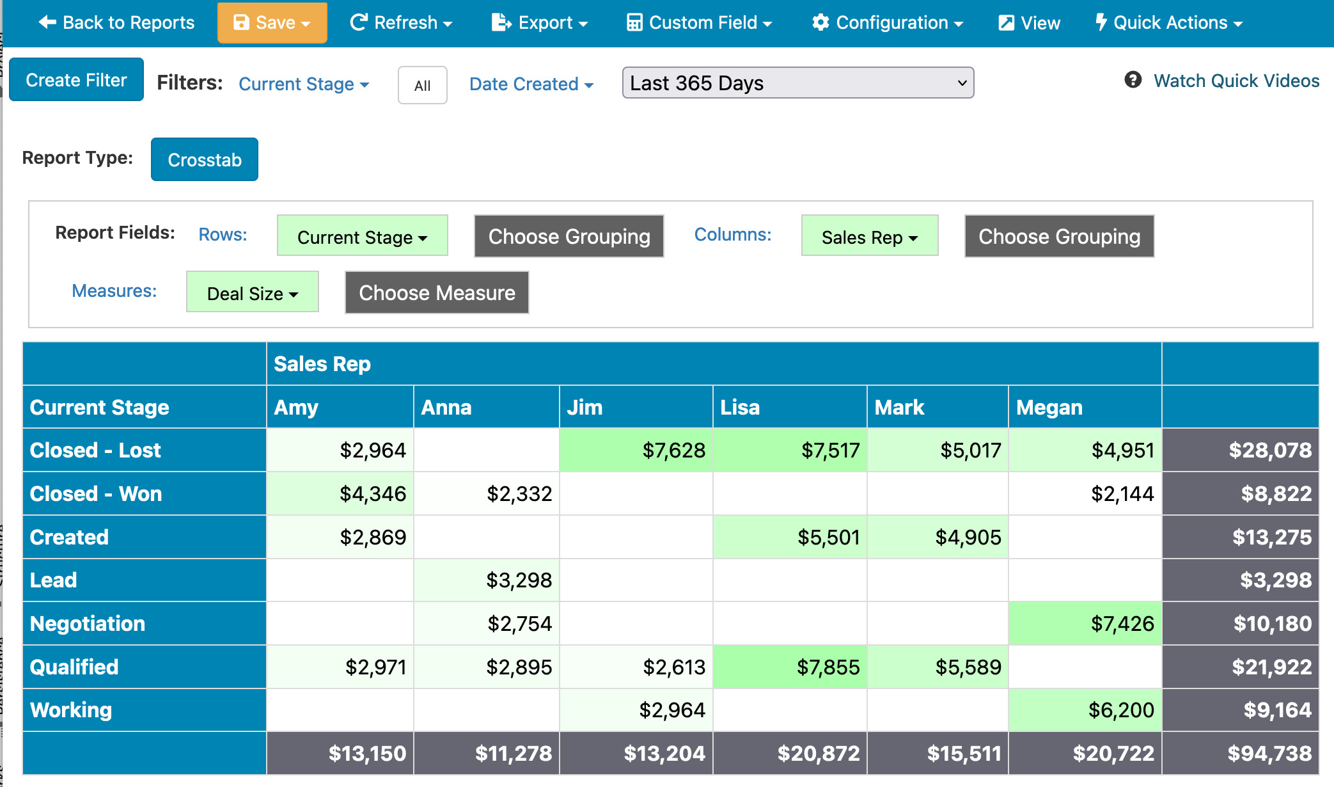The height and width of the screenshot is (787, 1334).
Task: Click the Export file icon
Action: coord(501,22)
